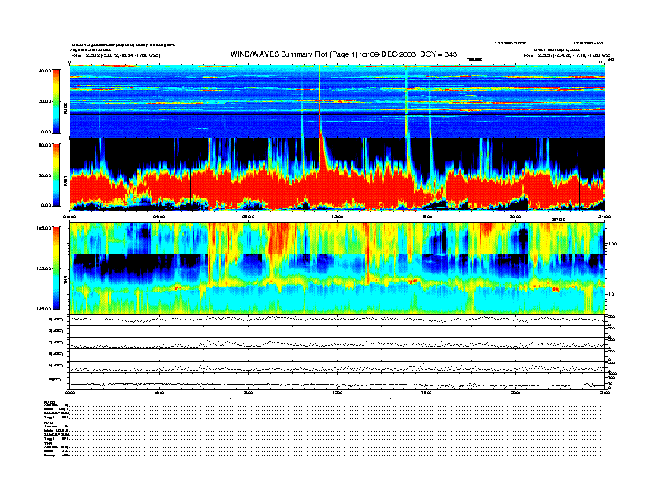Click the 04:00 tick label under bottom line plot

click(x=159, y=392)
